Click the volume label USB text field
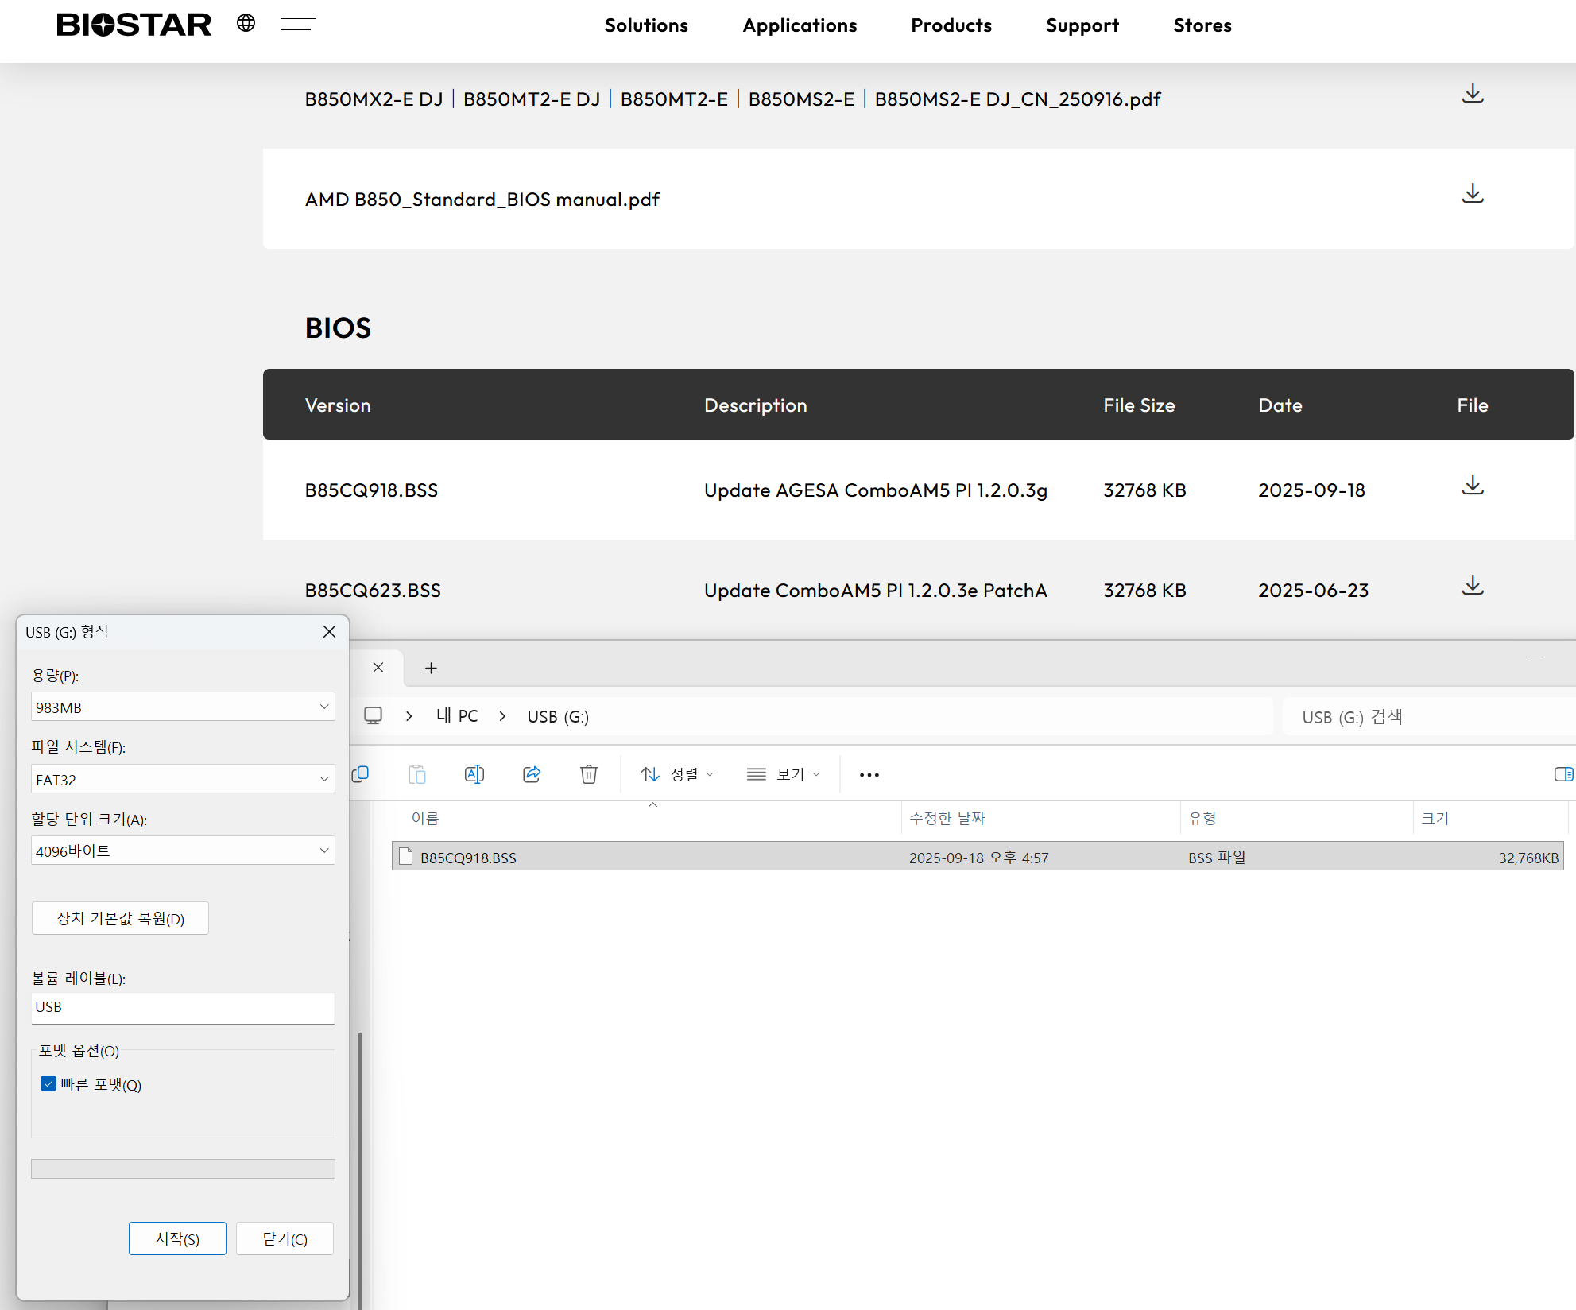This screenshot has height=1310, width=1576. coord(183,1007)
